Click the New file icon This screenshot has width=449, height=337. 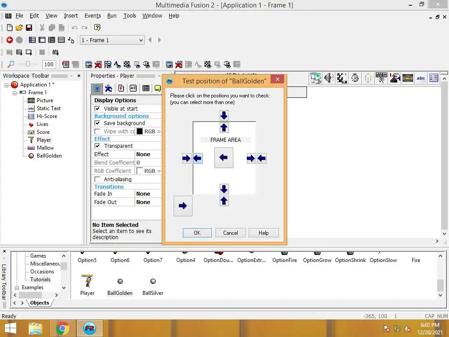point(10,28)
